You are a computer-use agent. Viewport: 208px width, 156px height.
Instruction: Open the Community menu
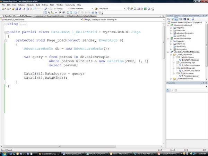click(70, 5)
